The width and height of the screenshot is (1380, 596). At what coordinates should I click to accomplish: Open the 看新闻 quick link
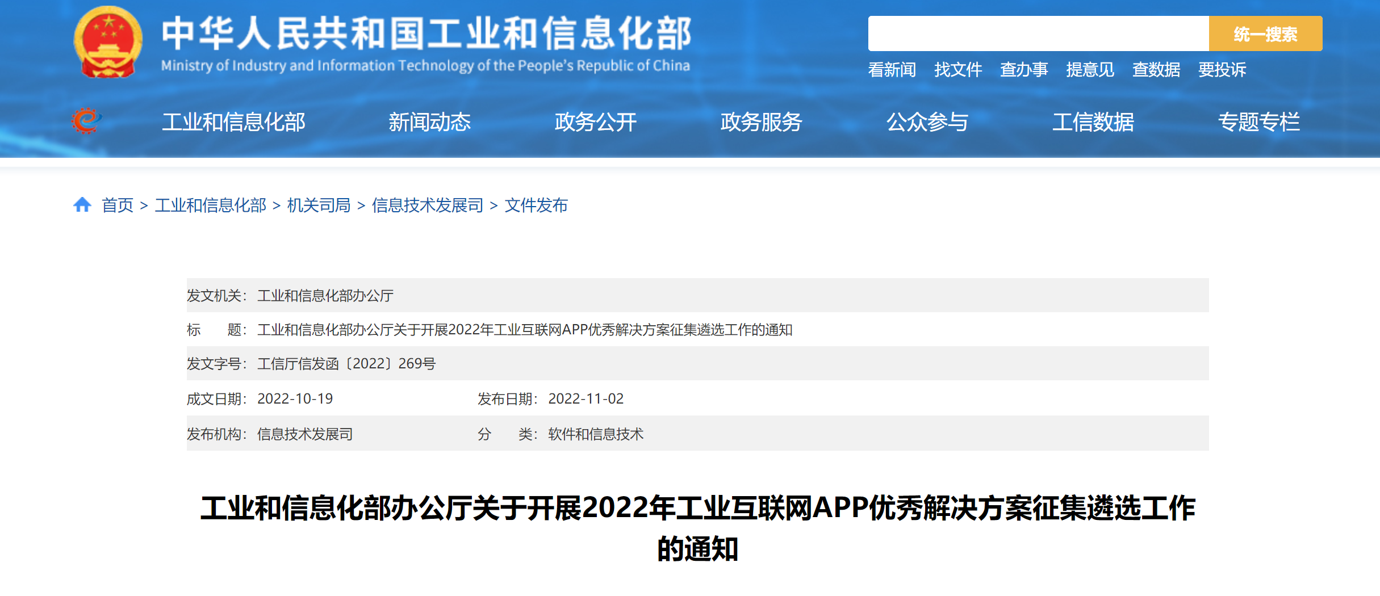click(892, 69)
